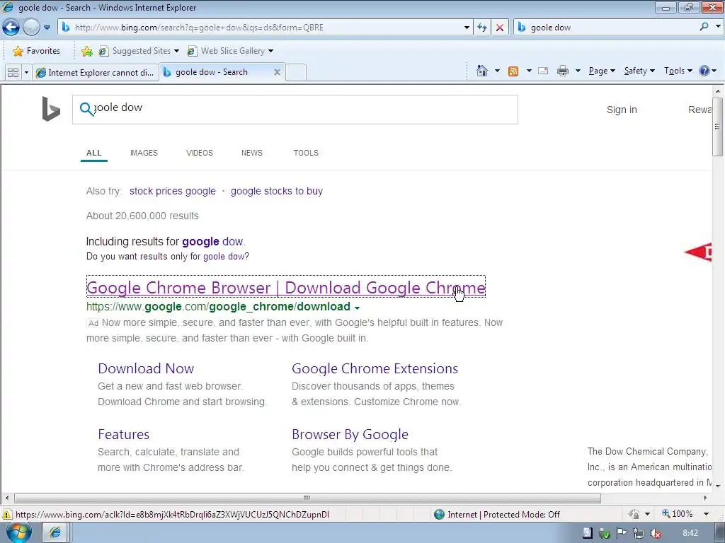725x543 pixels.
Task: Open the search provider dropdown arrow
Action: click(x=718, y=27)
